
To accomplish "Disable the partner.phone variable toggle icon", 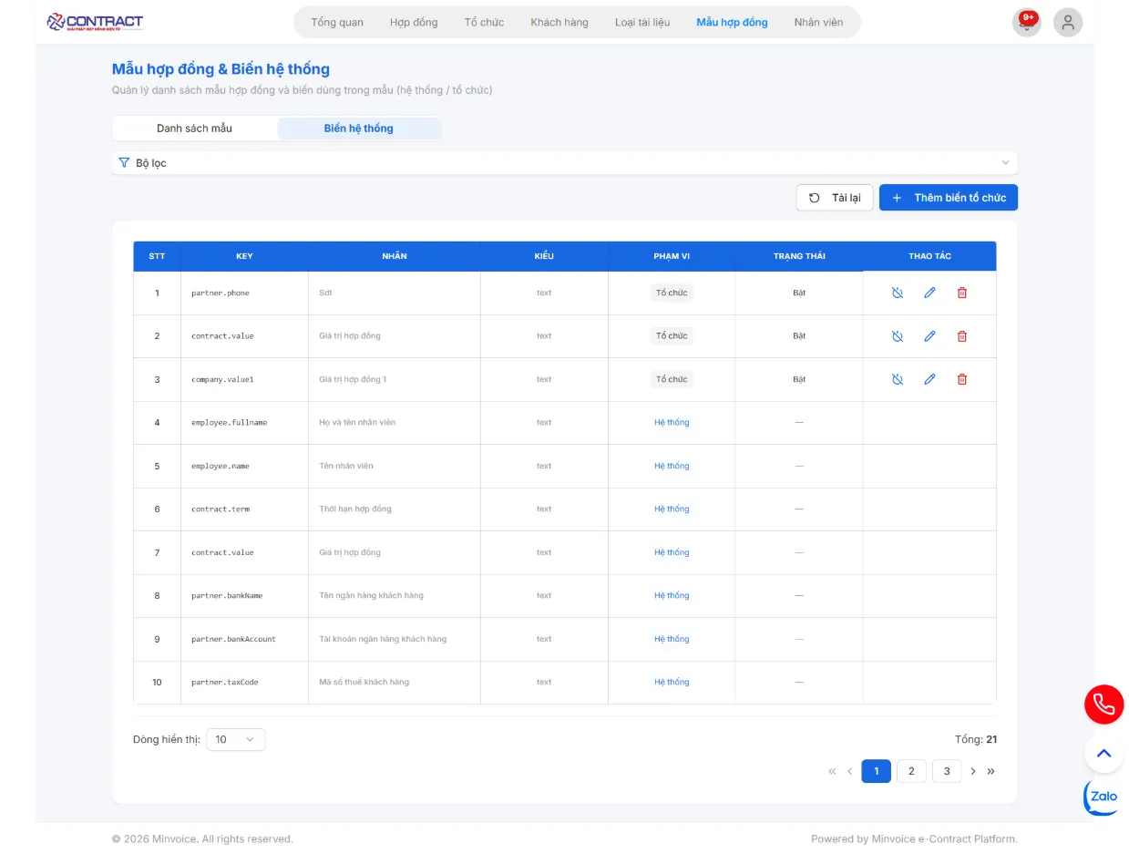I will (x=897, y=293).
